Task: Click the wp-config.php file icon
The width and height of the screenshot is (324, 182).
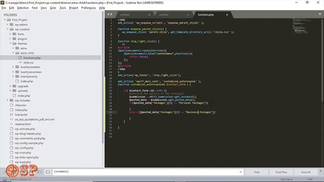Action: pyautogui.click(x=12, y=148)
